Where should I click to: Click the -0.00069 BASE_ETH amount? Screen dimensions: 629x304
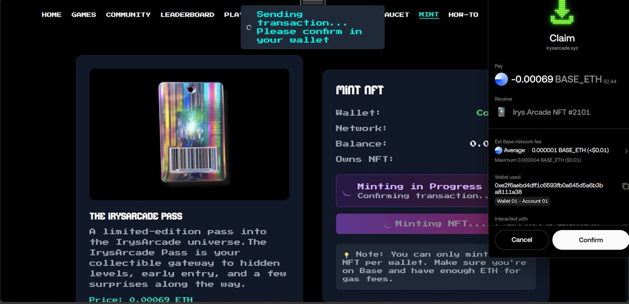(556, 79)
